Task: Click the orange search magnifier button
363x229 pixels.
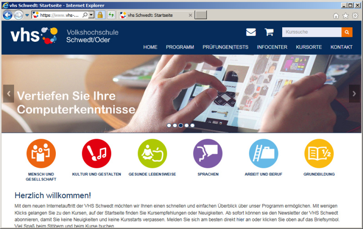Action: coord(347,32)
